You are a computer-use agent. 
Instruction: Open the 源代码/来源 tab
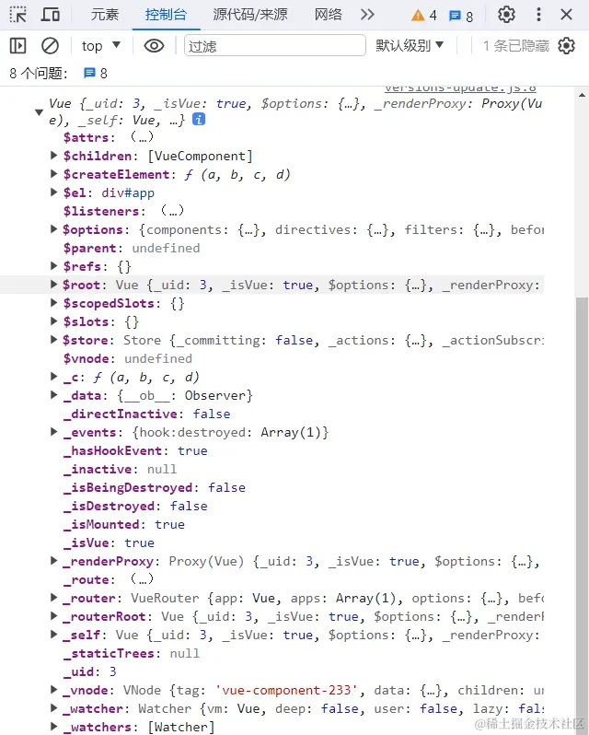click(250, 15)
